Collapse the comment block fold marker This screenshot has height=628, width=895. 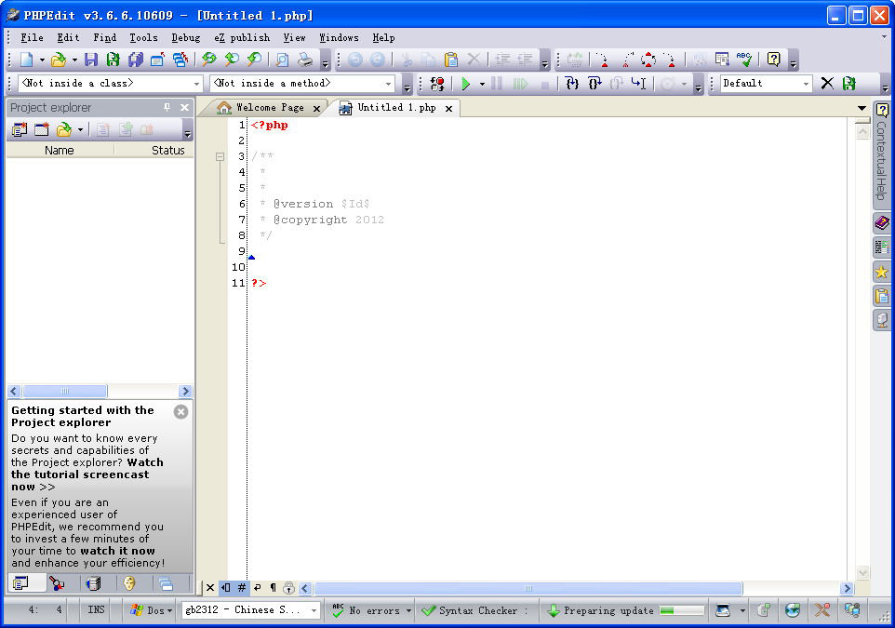coord(220,156)
